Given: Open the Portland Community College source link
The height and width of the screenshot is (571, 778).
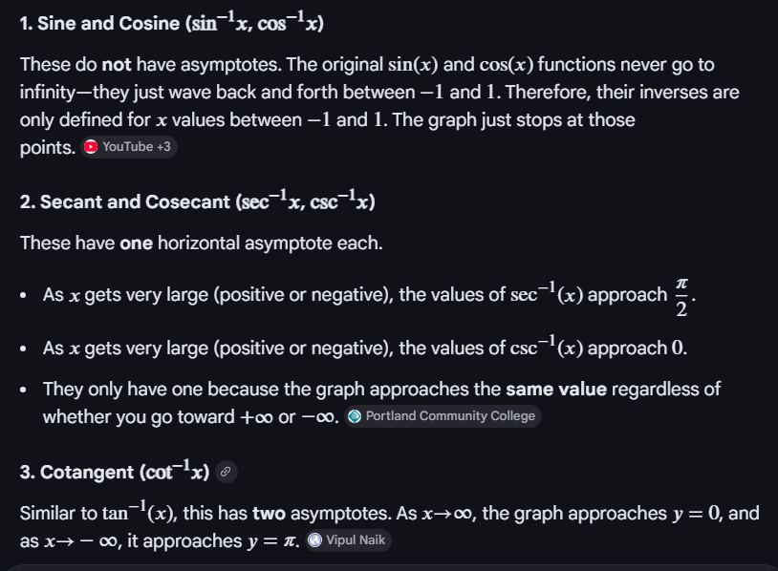Looking at the screenshot, I should click(x=450, y=416).
